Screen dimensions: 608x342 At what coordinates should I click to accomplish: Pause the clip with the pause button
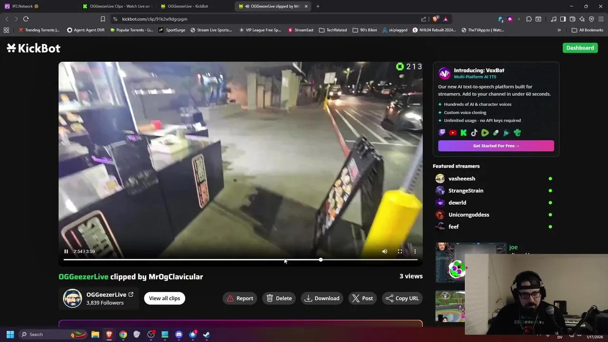[66, 251]
